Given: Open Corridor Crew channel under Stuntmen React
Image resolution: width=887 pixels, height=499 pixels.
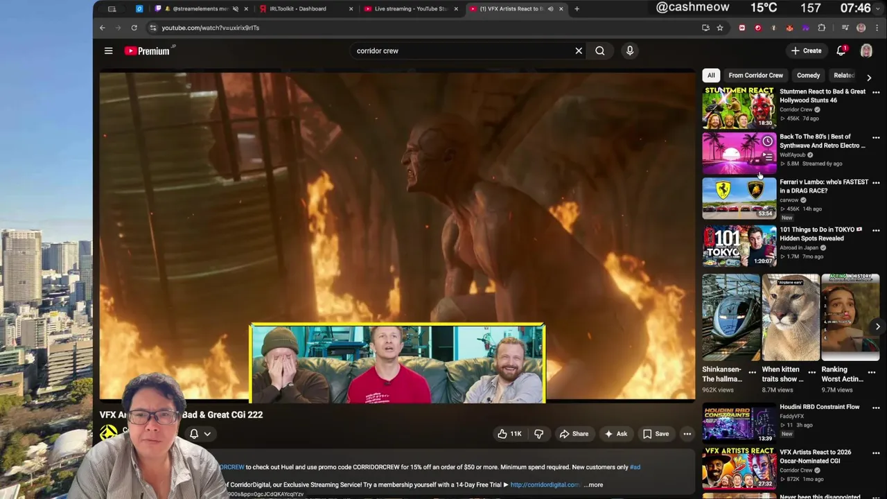Looking at the screenshot, I should point(796,110).
